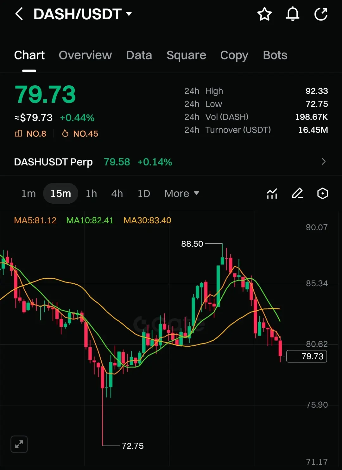The height and width of the screenshot is (470, 342).
Task: Select the 1m timeframe
Action: click(x=28, y=193)
